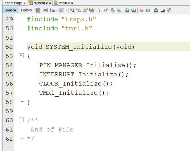Click line number 57 in gutter
Viewport: 190px width, 151px height.
[x=9, y=93]
